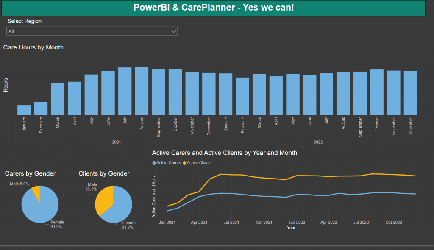Click the September 2022 care hours bar
Screen dimensions: 434x250
[360, 93]
